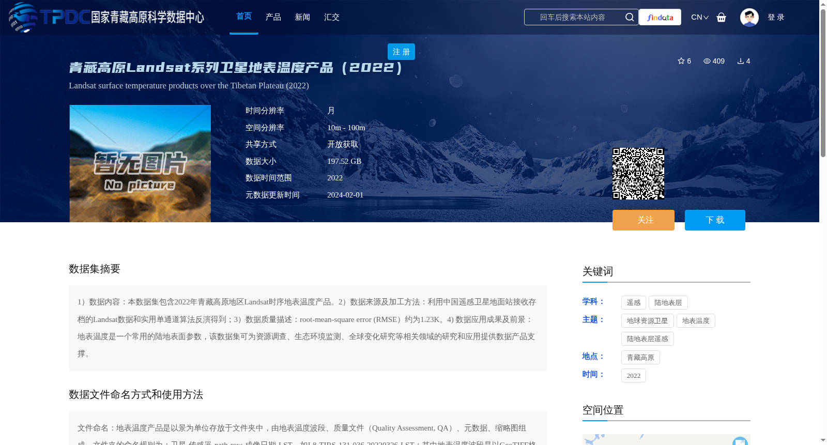Click the 数据文件命名方式和使用方法 heading
Viewport: 827px width, 445px height.
pyautogui.click(x=136, y=394)
